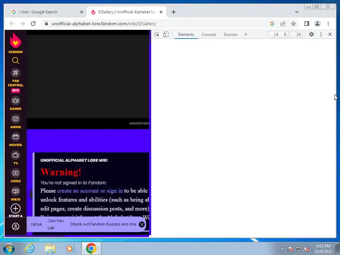This screenshot has width=340, height=255.
Task: Open the tab search dropdown arrow
Action: coord(297,12)
